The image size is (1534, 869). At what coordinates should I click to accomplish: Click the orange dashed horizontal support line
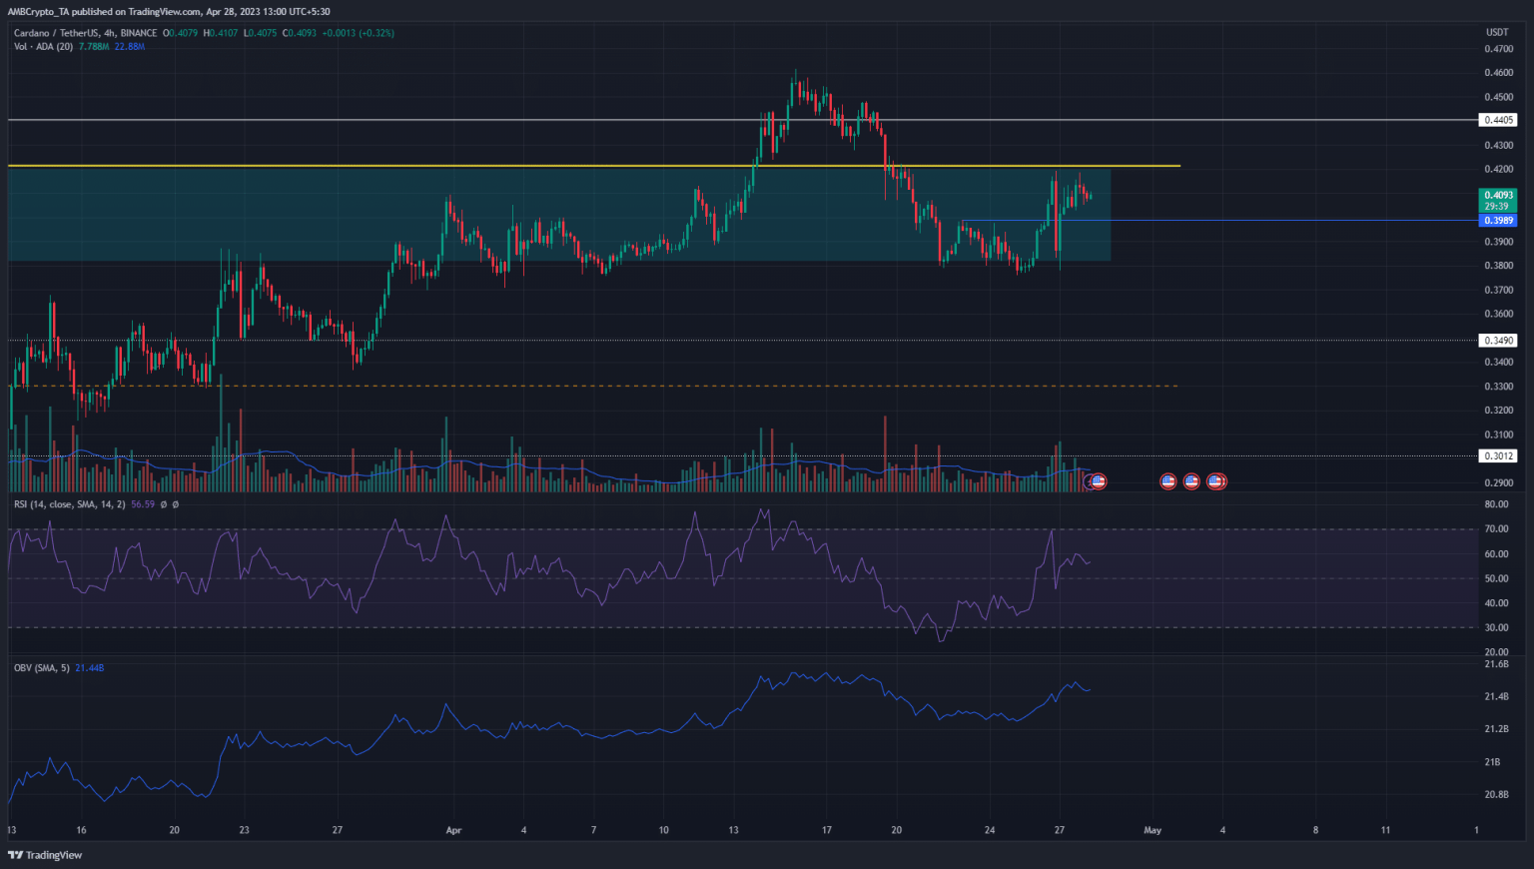[x=599, y=386]
